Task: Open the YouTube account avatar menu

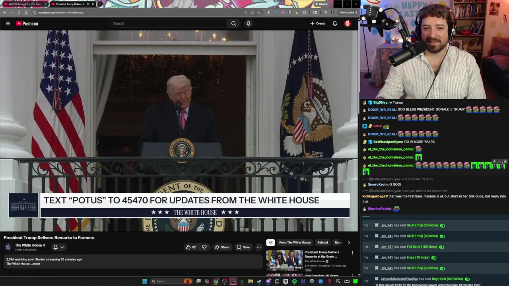Action: click(348, 23)
